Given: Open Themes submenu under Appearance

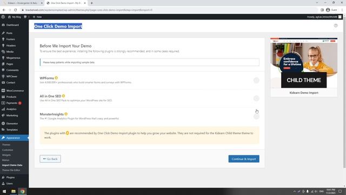Looking at the screenshot, I should click(x=6, y=145).
